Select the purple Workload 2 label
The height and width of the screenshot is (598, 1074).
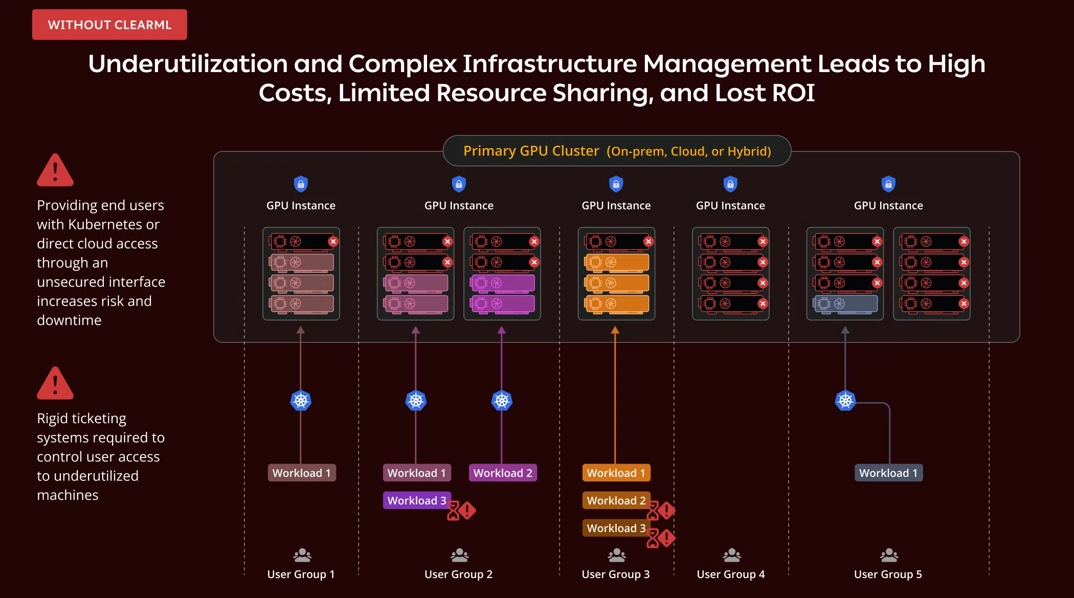tap(503, 473)
